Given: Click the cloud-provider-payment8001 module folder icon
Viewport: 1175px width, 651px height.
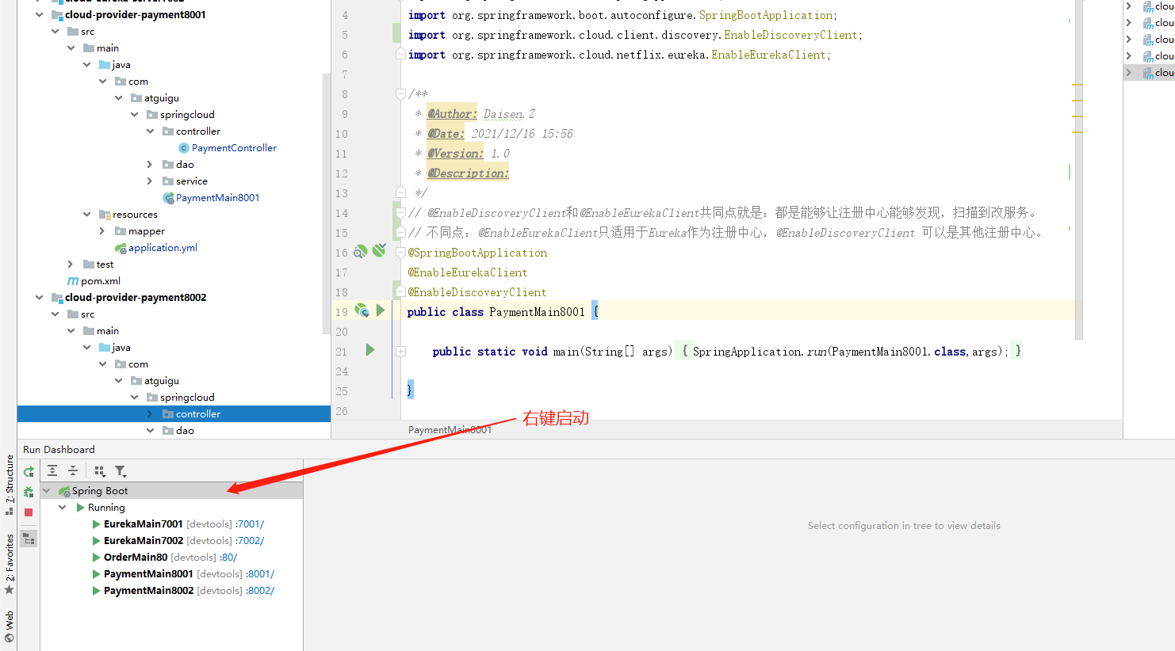Looking at the screenshot, I should [x=57, y=15].
